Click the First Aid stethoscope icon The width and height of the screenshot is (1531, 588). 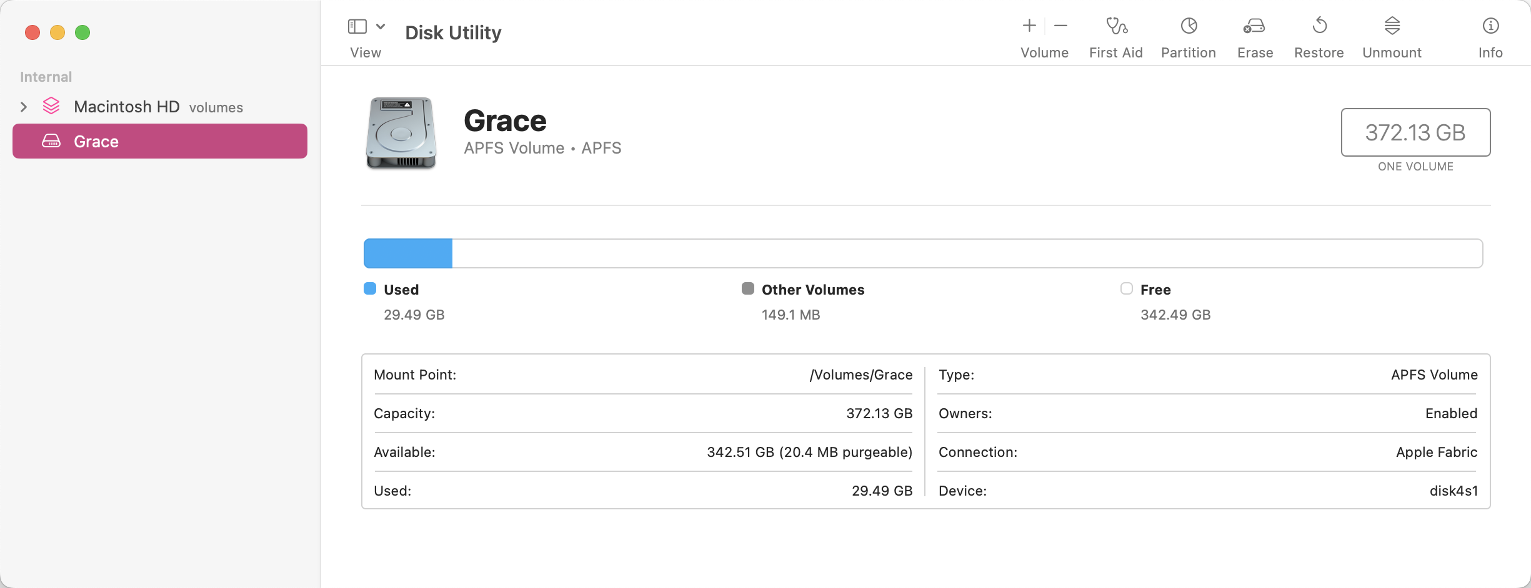click(1116, 26)
